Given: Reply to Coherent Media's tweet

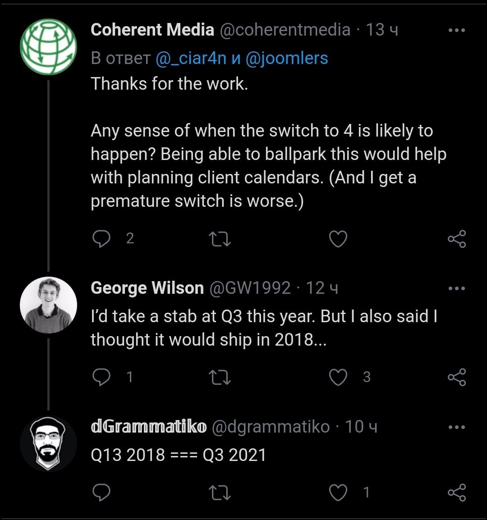Looking at the screenshot, I should pyautogui.click(x=101, y=239).
